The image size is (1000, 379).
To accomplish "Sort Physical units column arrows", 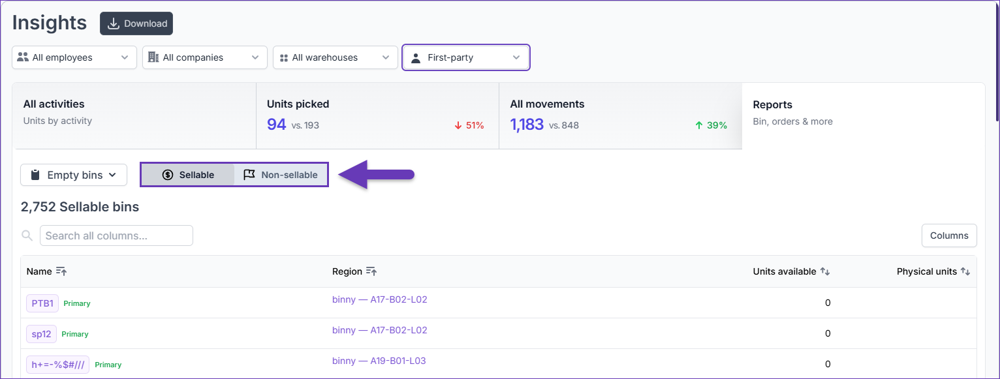I will [965, 271].
